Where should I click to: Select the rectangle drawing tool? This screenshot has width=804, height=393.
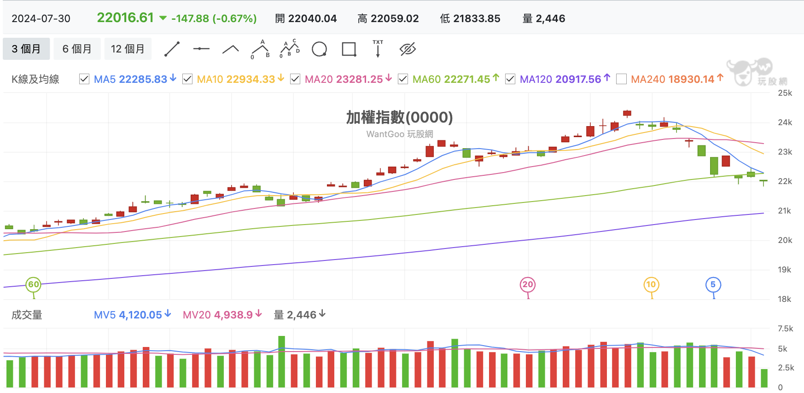(x=349, y=49)
